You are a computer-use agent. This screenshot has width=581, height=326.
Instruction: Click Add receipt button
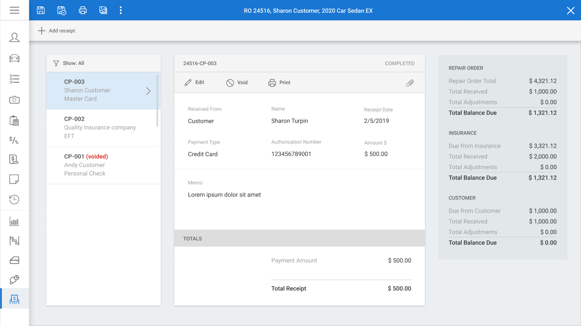[57, 31]
